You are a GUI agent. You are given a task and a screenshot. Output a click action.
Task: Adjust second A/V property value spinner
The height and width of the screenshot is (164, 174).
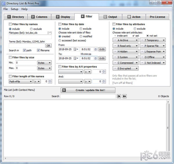pos(104,81)
